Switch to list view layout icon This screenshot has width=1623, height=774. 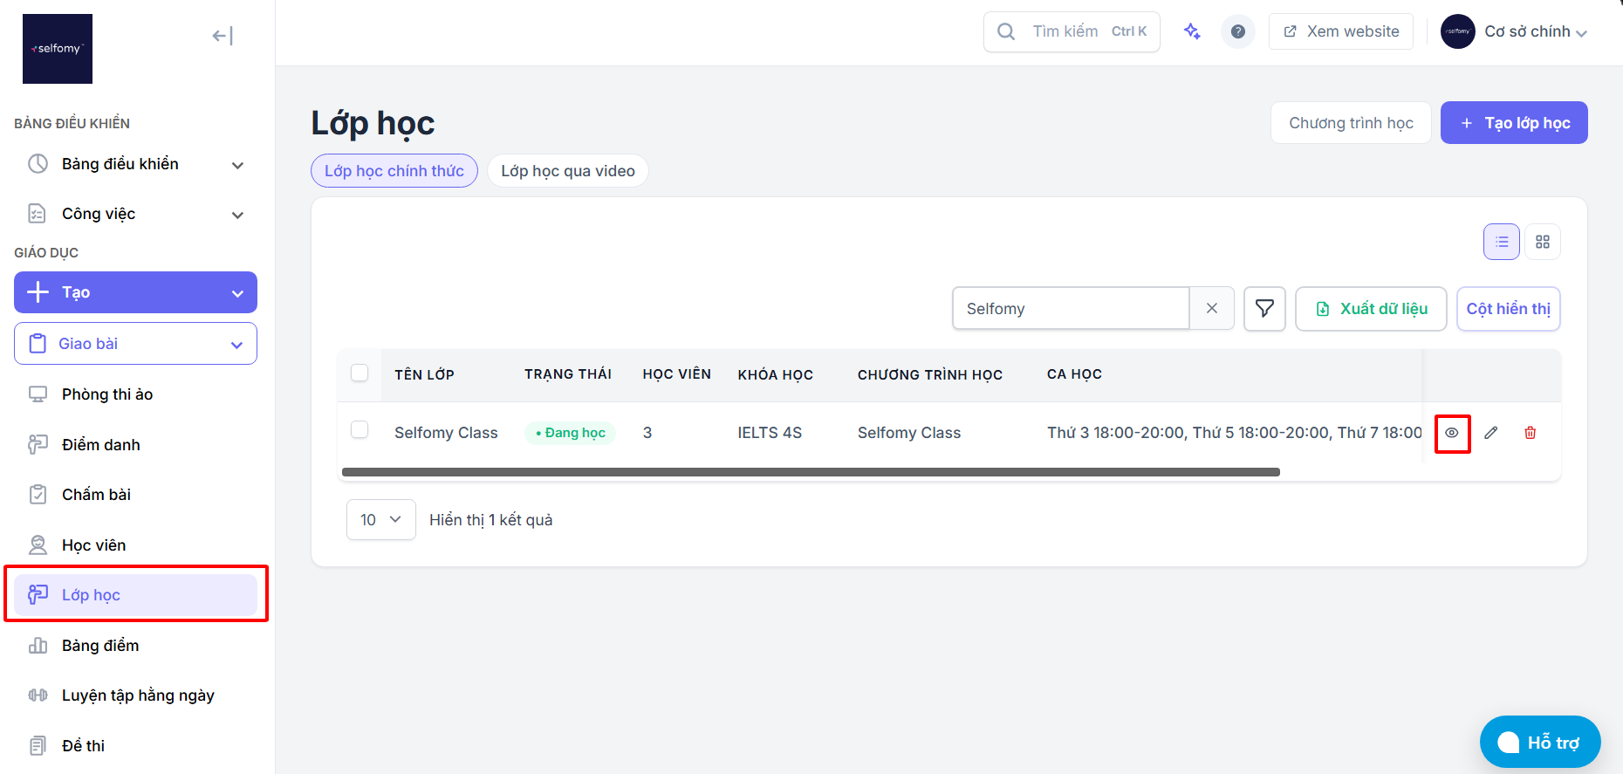coord(1502,242)
